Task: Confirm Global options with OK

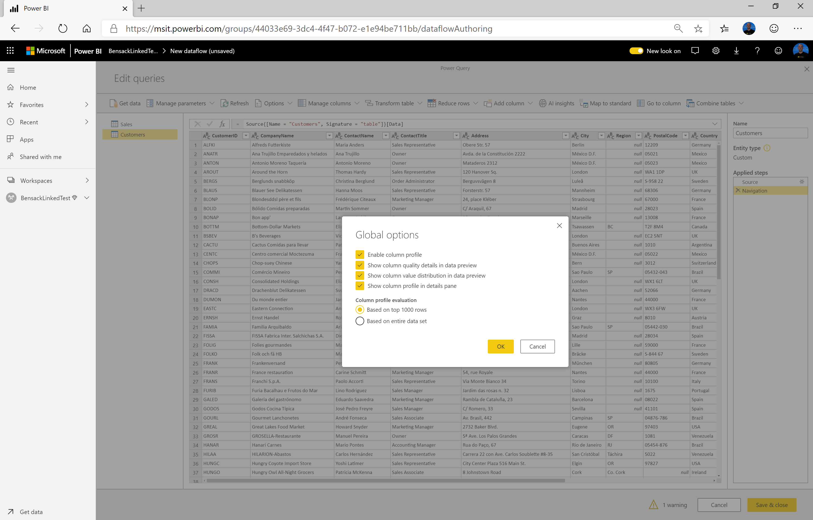Action: pyautogui.click(x=501, y=346)
